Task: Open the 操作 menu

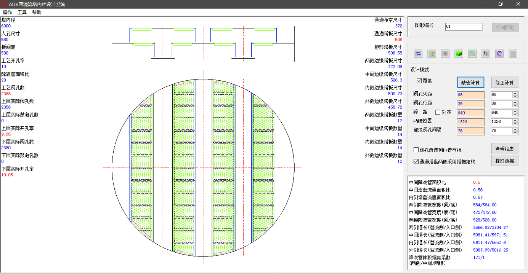Action: coord(7,12)
